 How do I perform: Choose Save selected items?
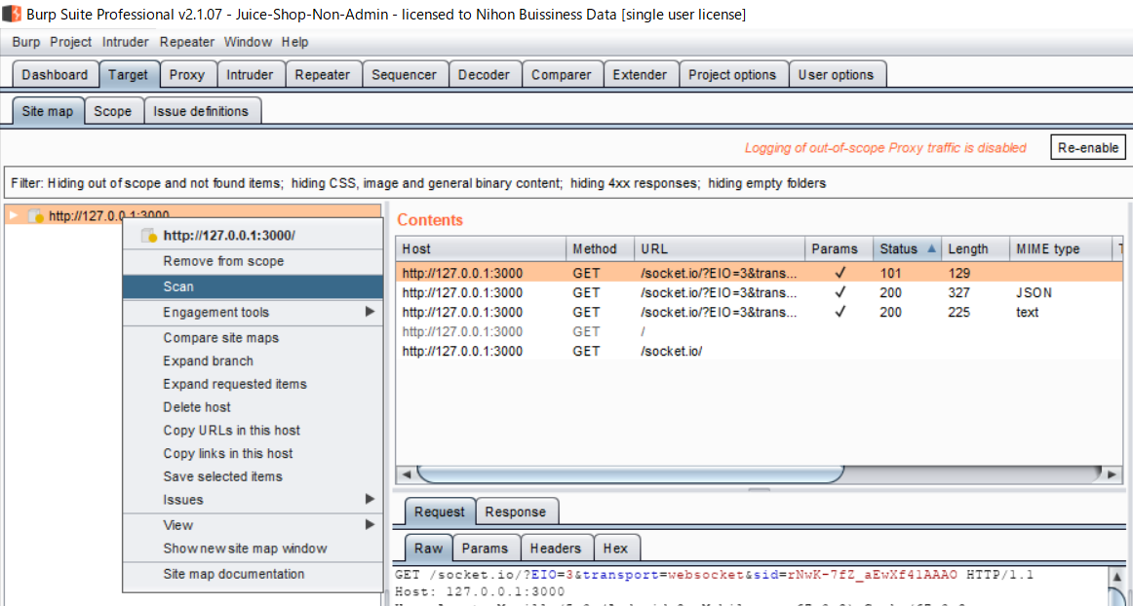coord(253,476)
